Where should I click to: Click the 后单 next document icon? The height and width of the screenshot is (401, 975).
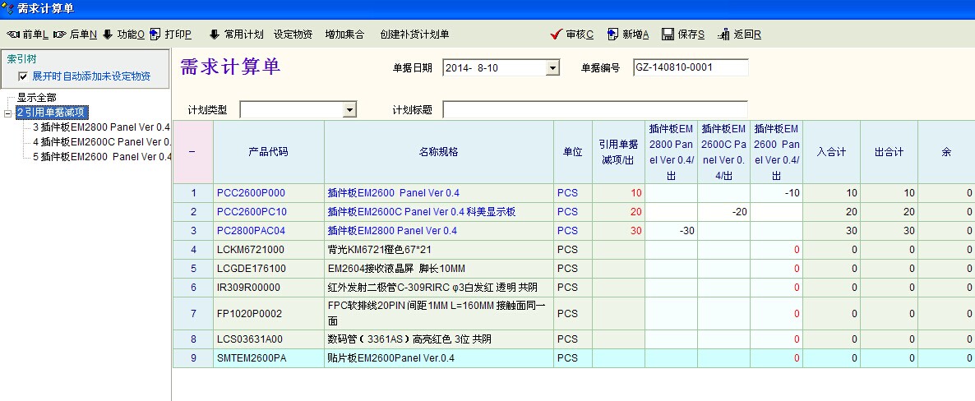pyautogui.click(x=60, y=35)
